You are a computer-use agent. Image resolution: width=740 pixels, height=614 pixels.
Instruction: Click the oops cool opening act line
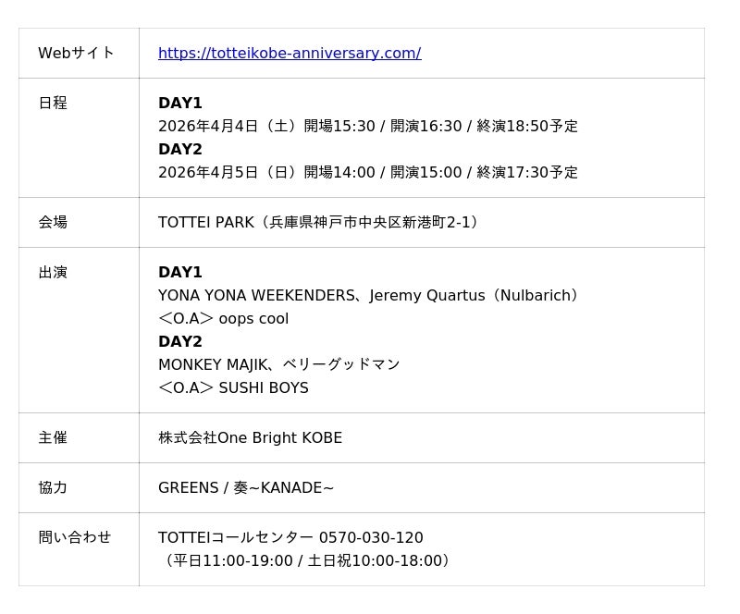point(224,319)
